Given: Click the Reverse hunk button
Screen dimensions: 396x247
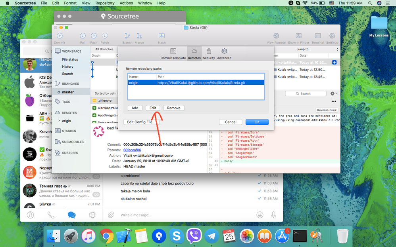Looking at the screenshot, I should 327,110.
